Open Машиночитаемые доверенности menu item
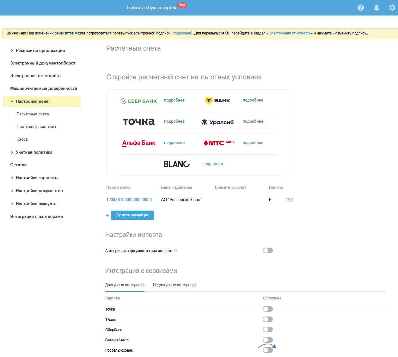The image size is (398, 357). click(44, 89)
